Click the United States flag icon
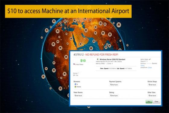169x113 pixels. 74,64
